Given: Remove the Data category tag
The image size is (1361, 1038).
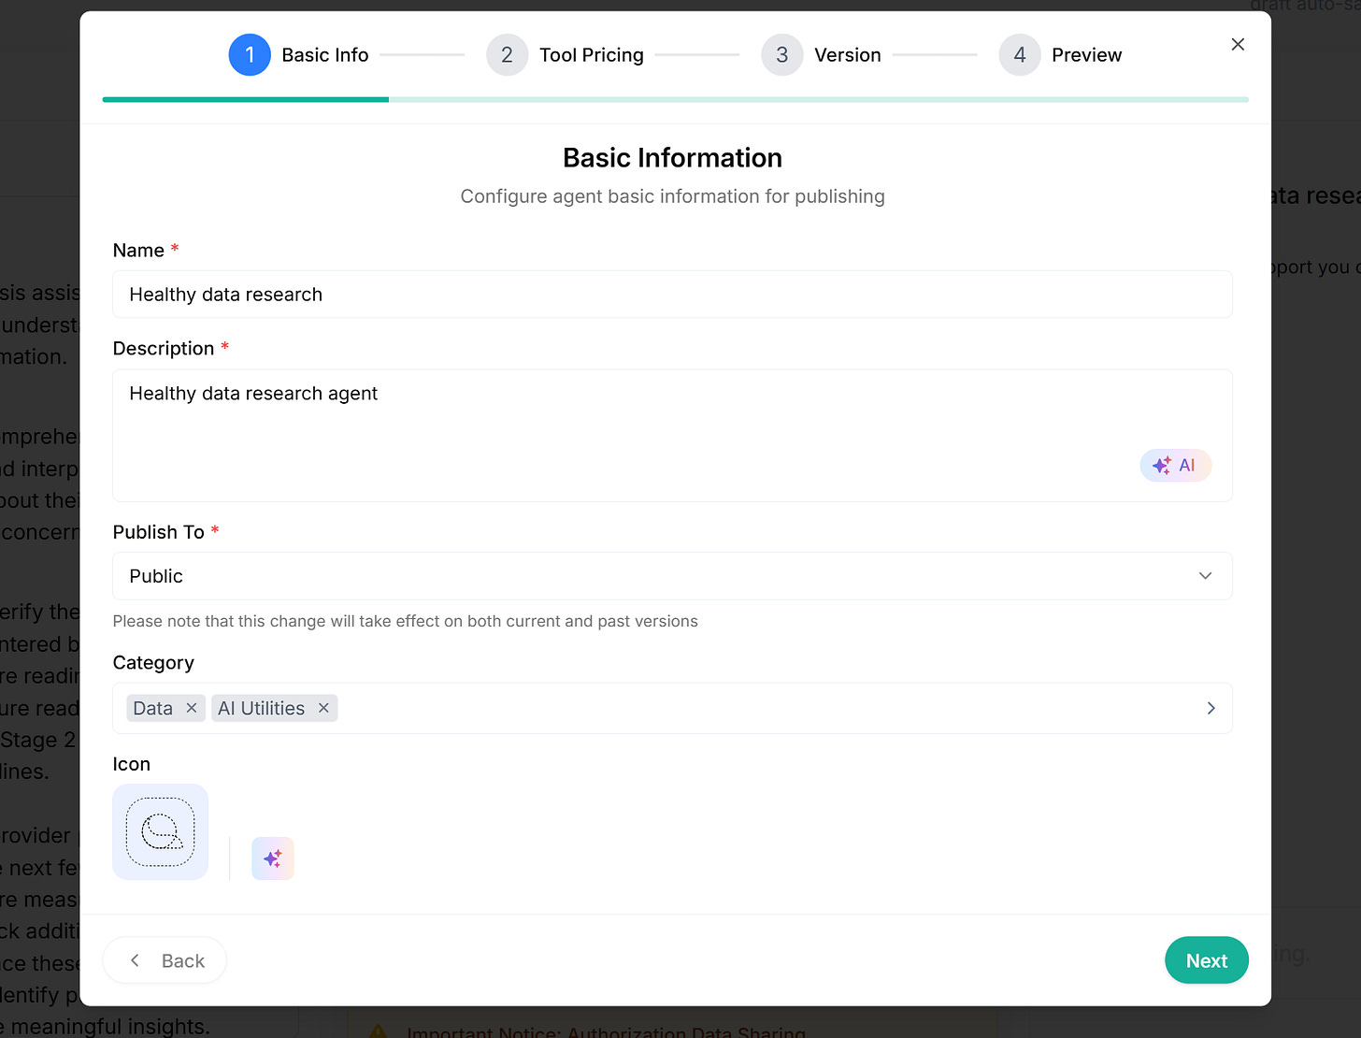Looking at the screenshot, I should [192, 708].
